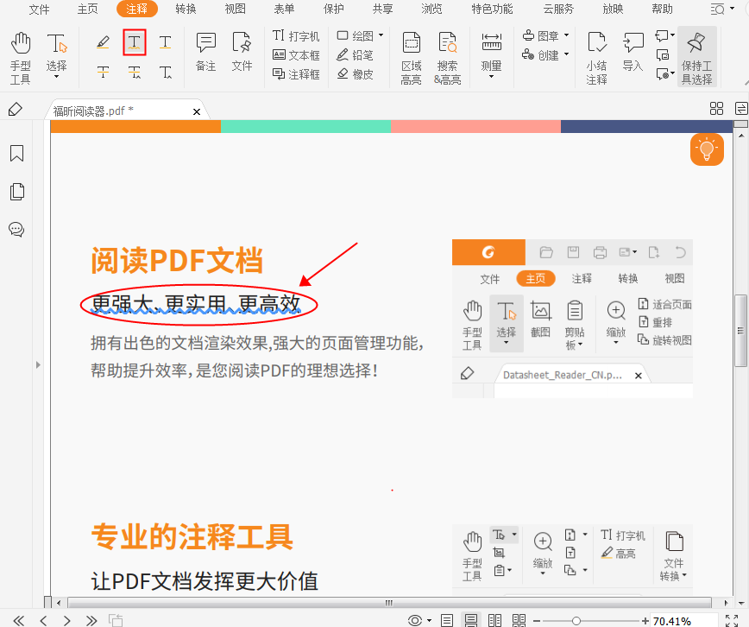Screen dimensions: 749x627
Task: Enable the highlighted T text annotation tool
Action: 135,42
